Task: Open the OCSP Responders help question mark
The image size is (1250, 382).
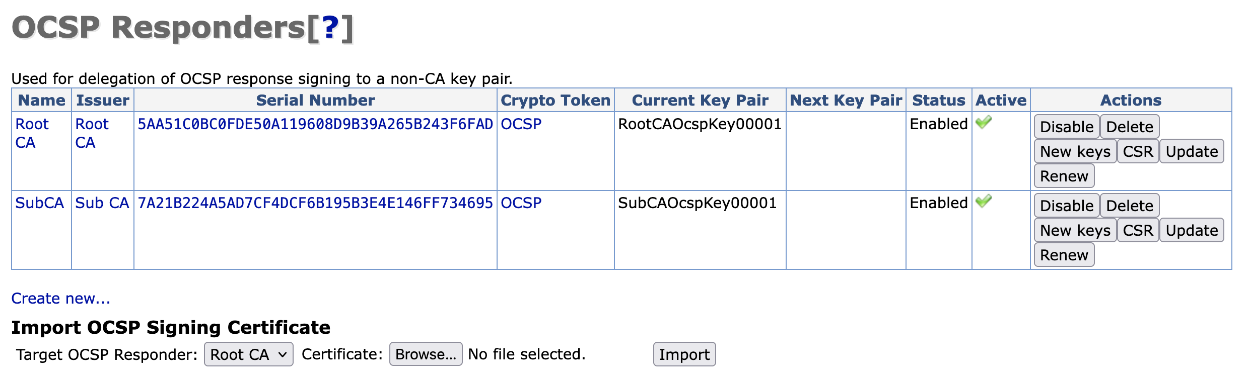Action: pos(330,28)
